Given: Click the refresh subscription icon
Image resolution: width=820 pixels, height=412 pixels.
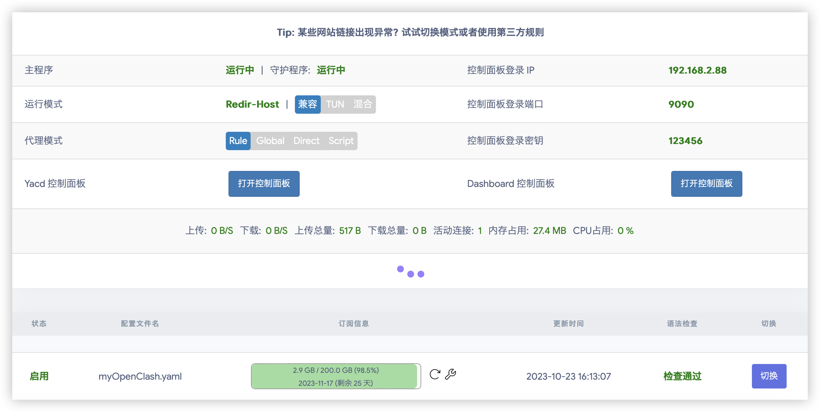Looking at the screenshot, I should [435, 374].
